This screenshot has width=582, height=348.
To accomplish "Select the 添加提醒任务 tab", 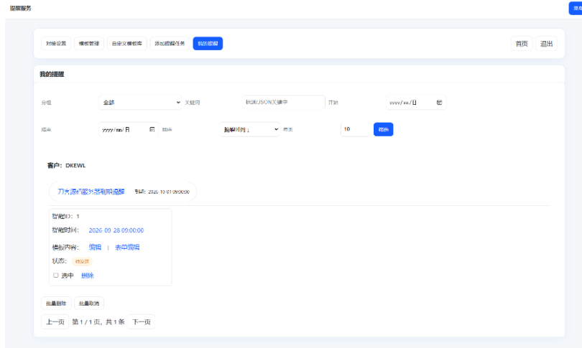I will pyautogui.click(x=170, y=43).
